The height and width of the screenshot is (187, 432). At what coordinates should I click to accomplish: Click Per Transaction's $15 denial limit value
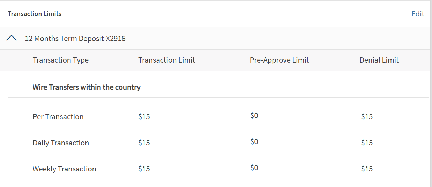[367, 117]
